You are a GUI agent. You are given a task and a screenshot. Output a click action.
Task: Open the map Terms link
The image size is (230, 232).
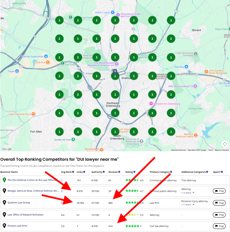pos(210,150)
